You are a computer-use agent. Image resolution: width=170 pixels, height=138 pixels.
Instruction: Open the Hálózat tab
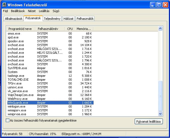(x=68, y=19)
